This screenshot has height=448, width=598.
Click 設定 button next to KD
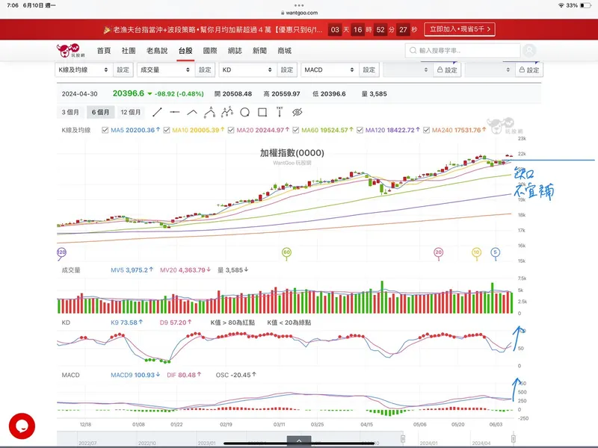click(287, 69)
